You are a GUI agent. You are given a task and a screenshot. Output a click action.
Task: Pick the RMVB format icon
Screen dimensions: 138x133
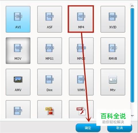[113, 48]
